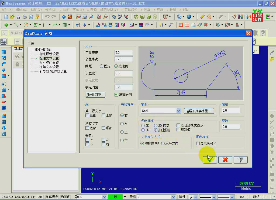Click the green color 10 swatch
The width and height of the screenshot is (276, 200).
pos(115,197)
